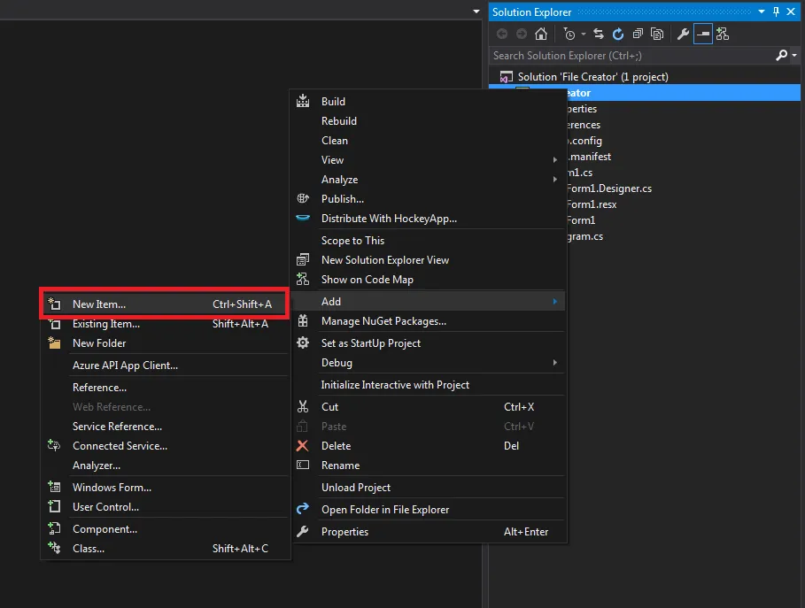
Task: Click the Show All Files icon
Action: point(657,35)
